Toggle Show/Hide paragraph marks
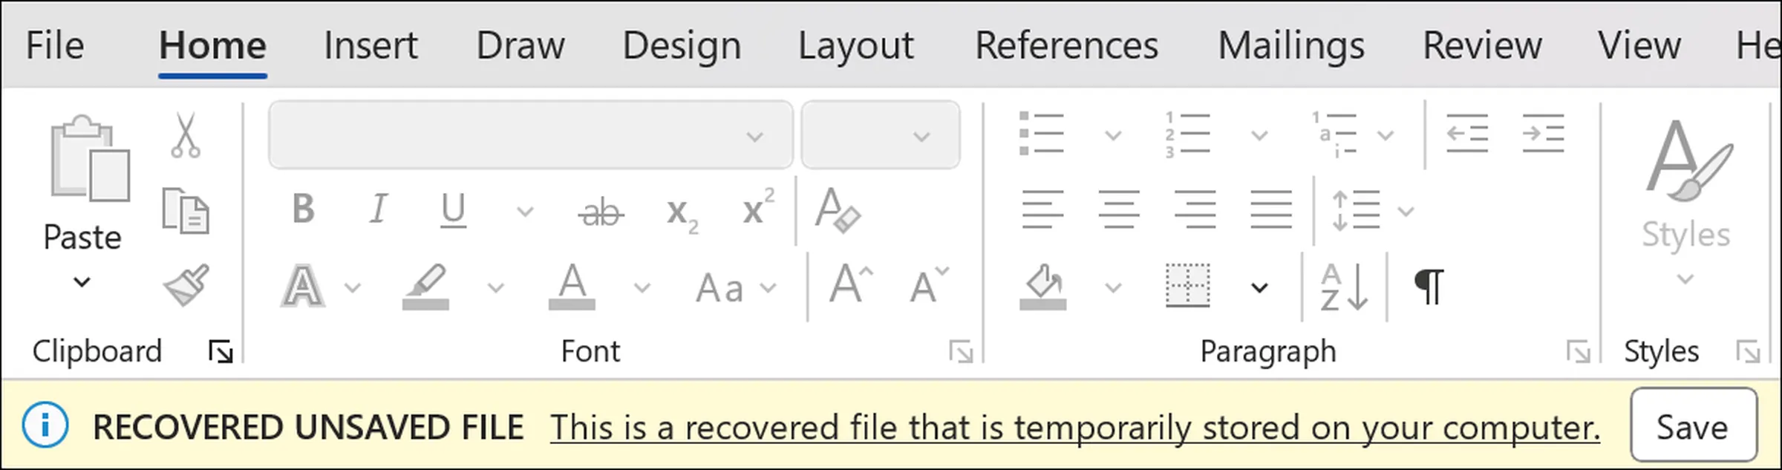This screenshot has width=1782, height=470. (x=1429, y=287)
